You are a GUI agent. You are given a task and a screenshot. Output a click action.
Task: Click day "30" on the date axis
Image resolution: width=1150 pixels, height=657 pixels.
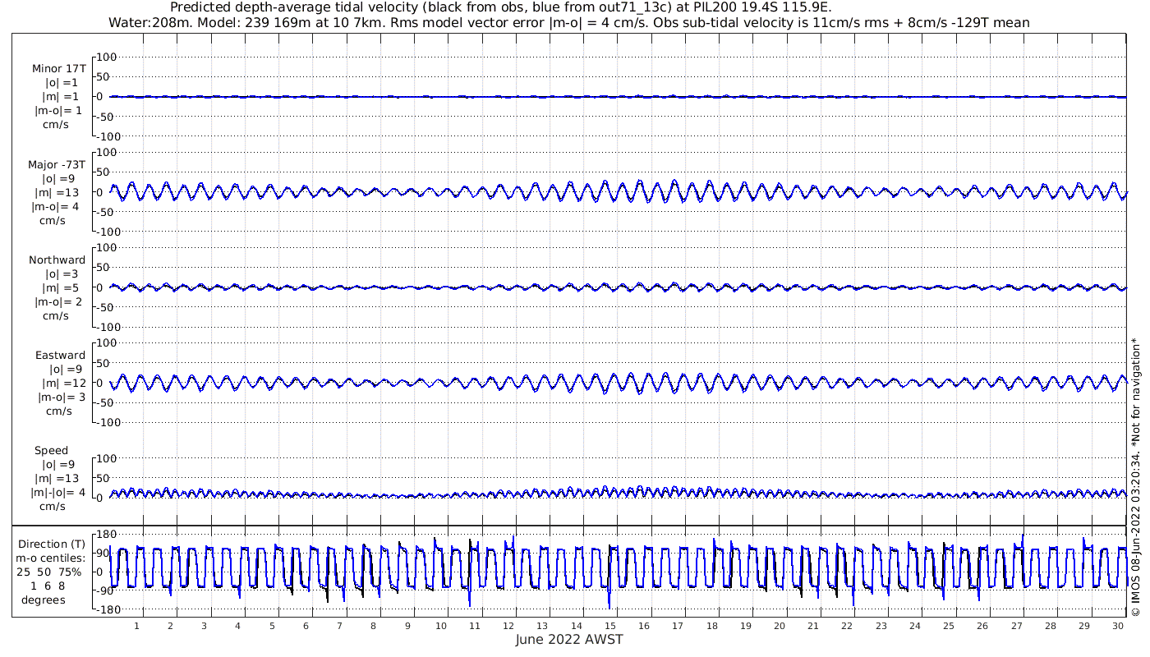click(x=1117, y=626)
